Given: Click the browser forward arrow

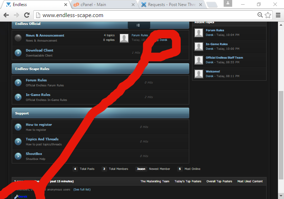Looking at the screenshot, I should tap(16, 15).
